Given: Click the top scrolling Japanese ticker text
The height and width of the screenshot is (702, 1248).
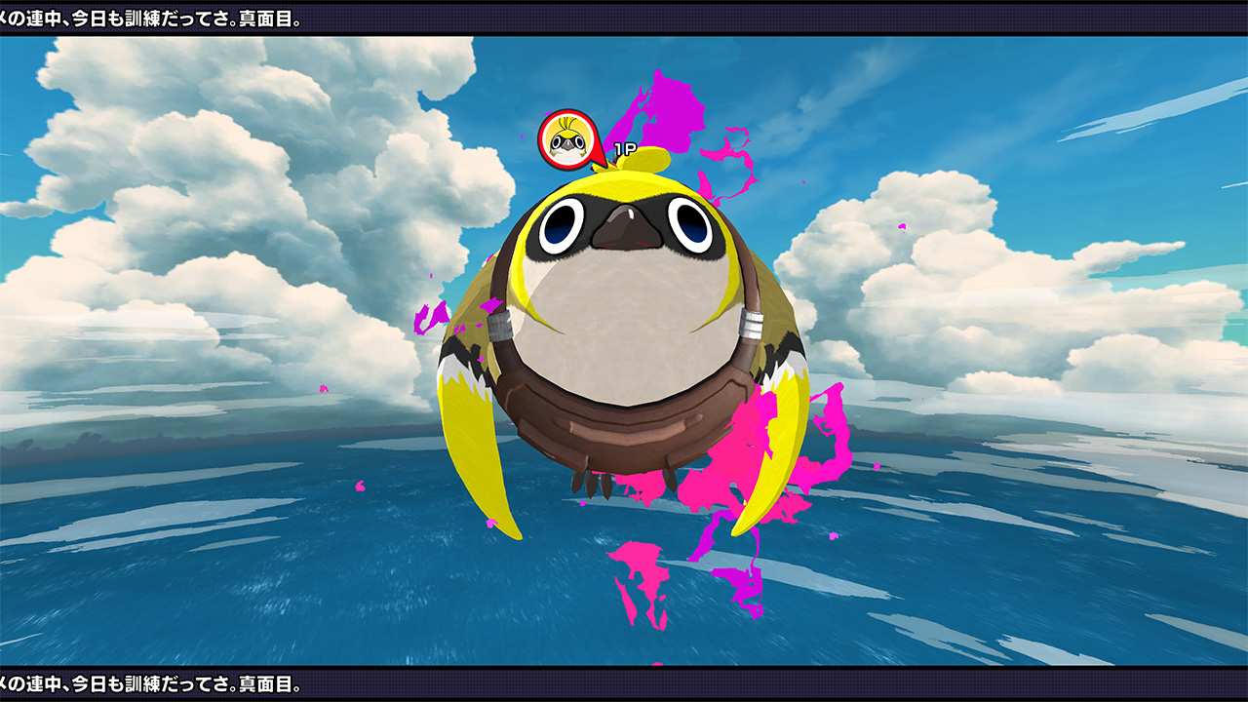Looking at the screenshot, I should (150, 18).
